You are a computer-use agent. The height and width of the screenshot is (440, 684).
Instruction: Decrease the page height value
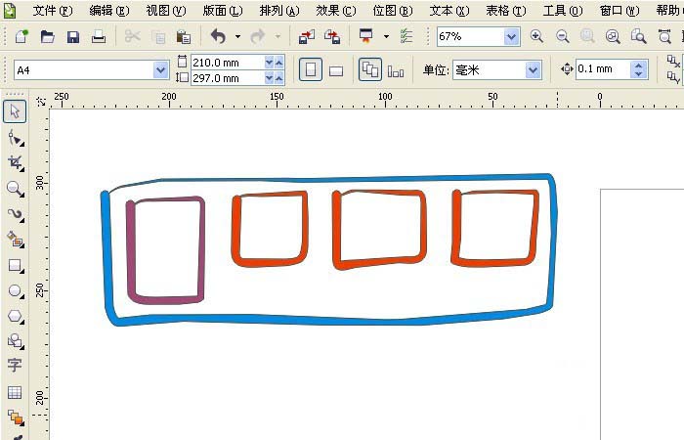coord(269,78)
